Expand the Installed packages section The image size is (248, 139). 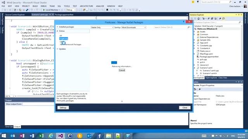[x=57, y=27]
